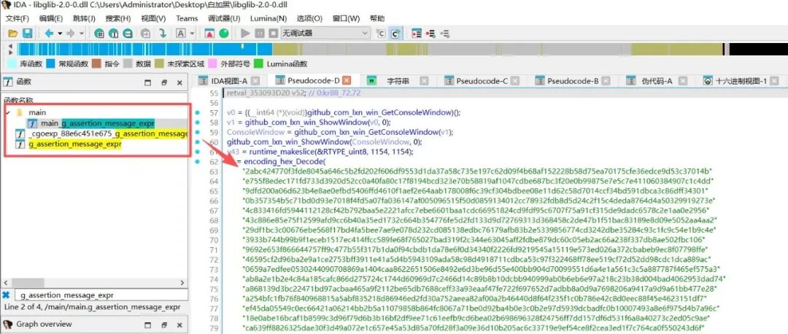788x334 pixels.
Task: Click the green circle toolbar icon
Action: [224, 34]
